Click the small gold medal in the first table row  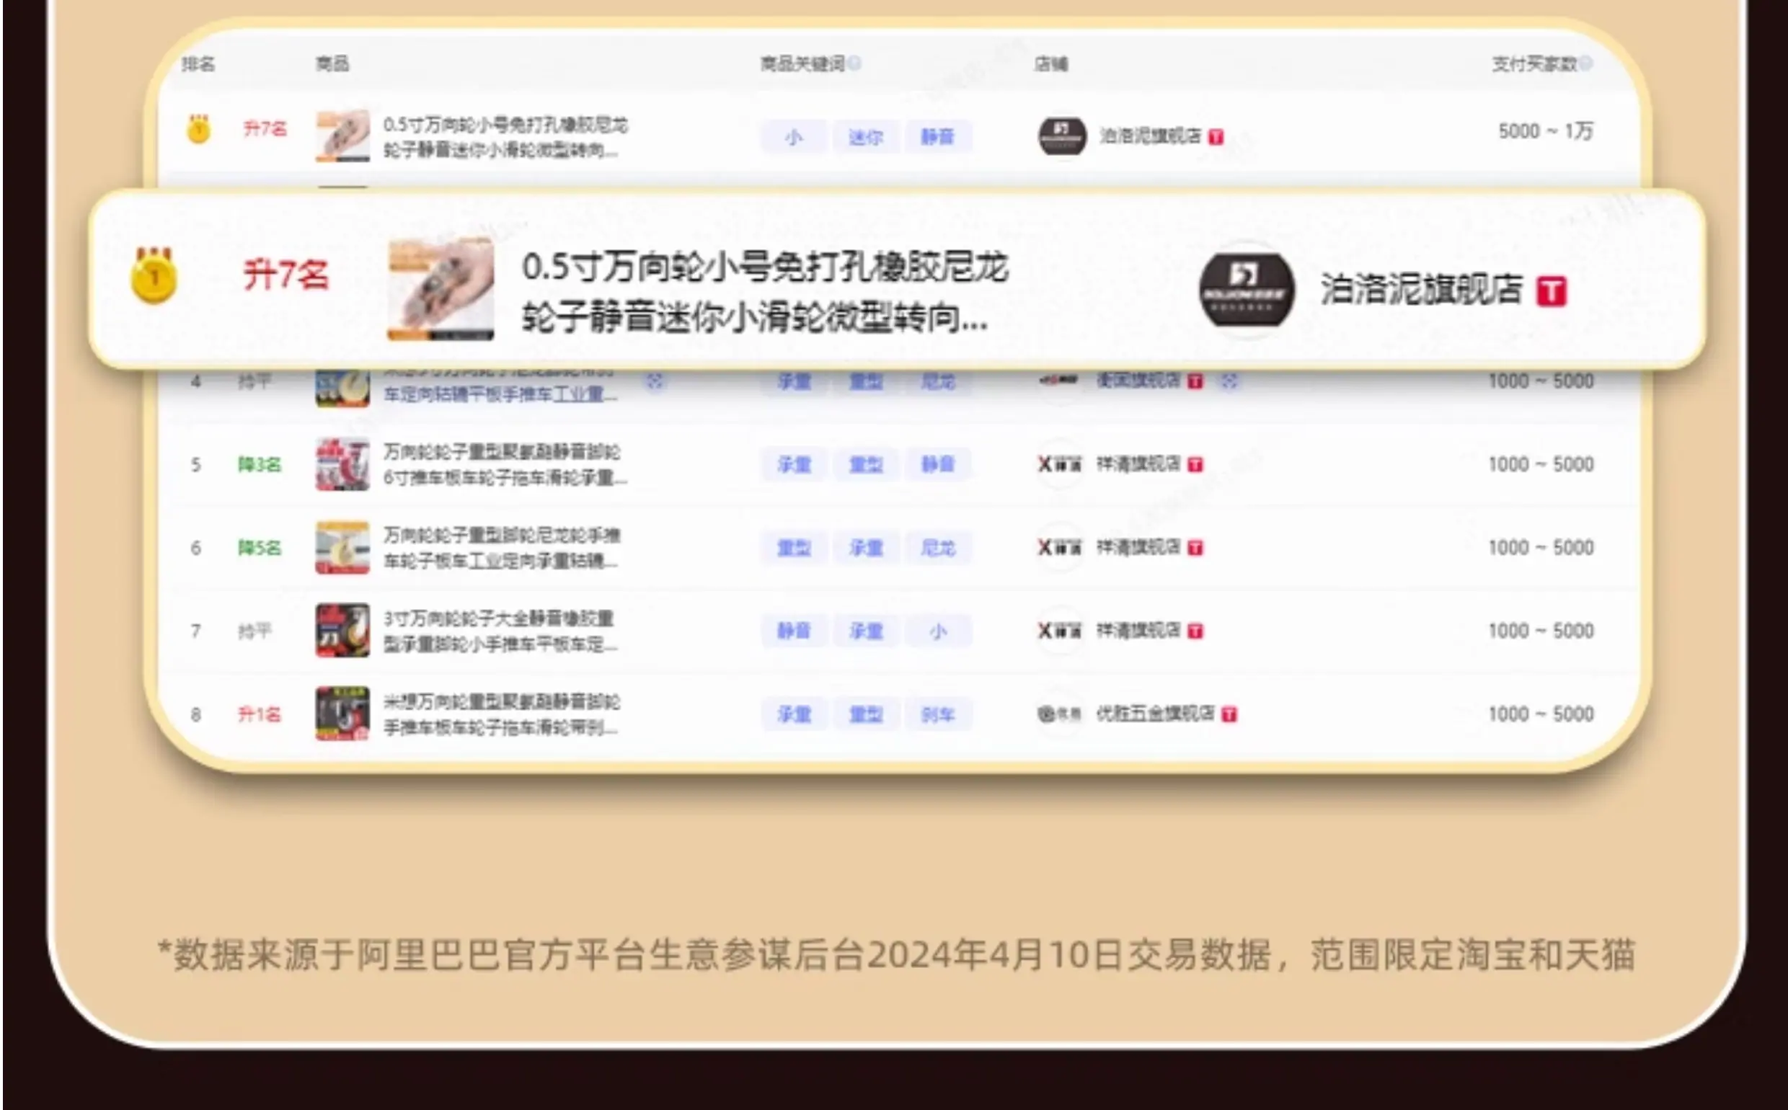[198, 129]
